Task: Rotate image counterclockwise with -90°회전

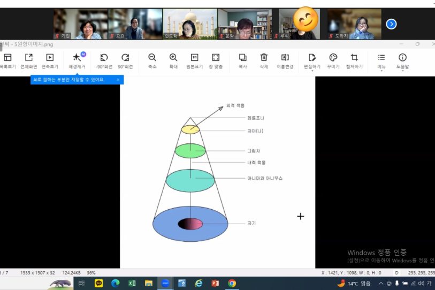Action: click(x=104, y=58)
